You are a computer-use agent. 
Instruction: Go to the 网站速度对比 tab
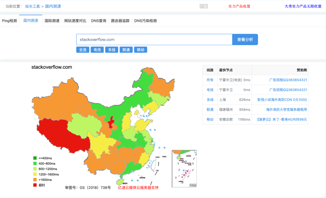click(75, 21)
